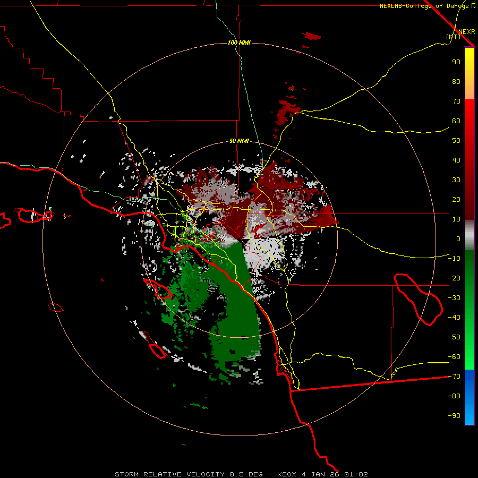Select the 80 value on the velocity scale
Image resolution: width=478 pixels, height=478 pixels.
coord(456,81)
